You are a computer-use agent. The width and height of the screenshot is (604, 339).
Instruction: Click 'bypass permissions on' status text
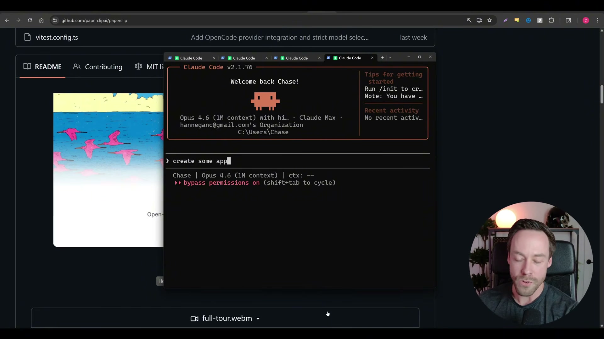pyautogui.click(x=221, y=183)
